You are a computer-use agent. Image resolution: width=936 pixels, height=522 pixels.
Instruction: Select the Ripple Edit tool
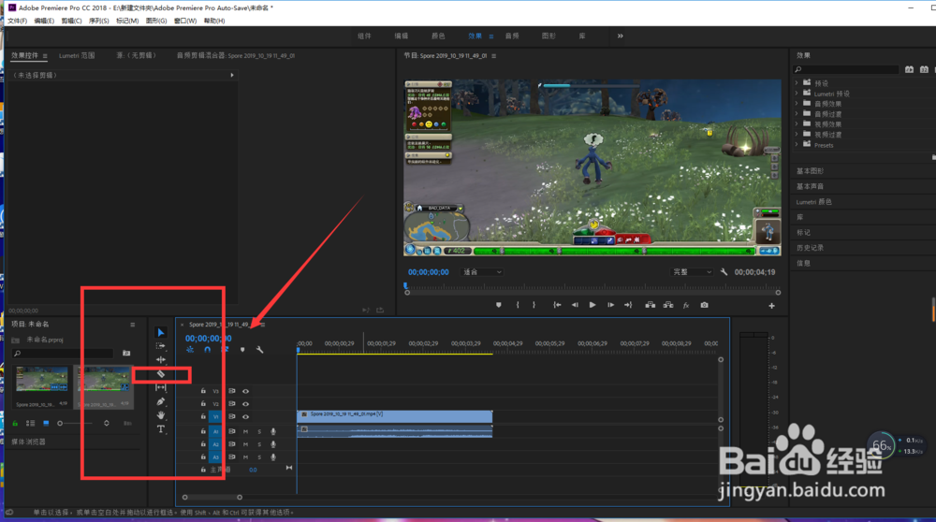pos(161,360)
